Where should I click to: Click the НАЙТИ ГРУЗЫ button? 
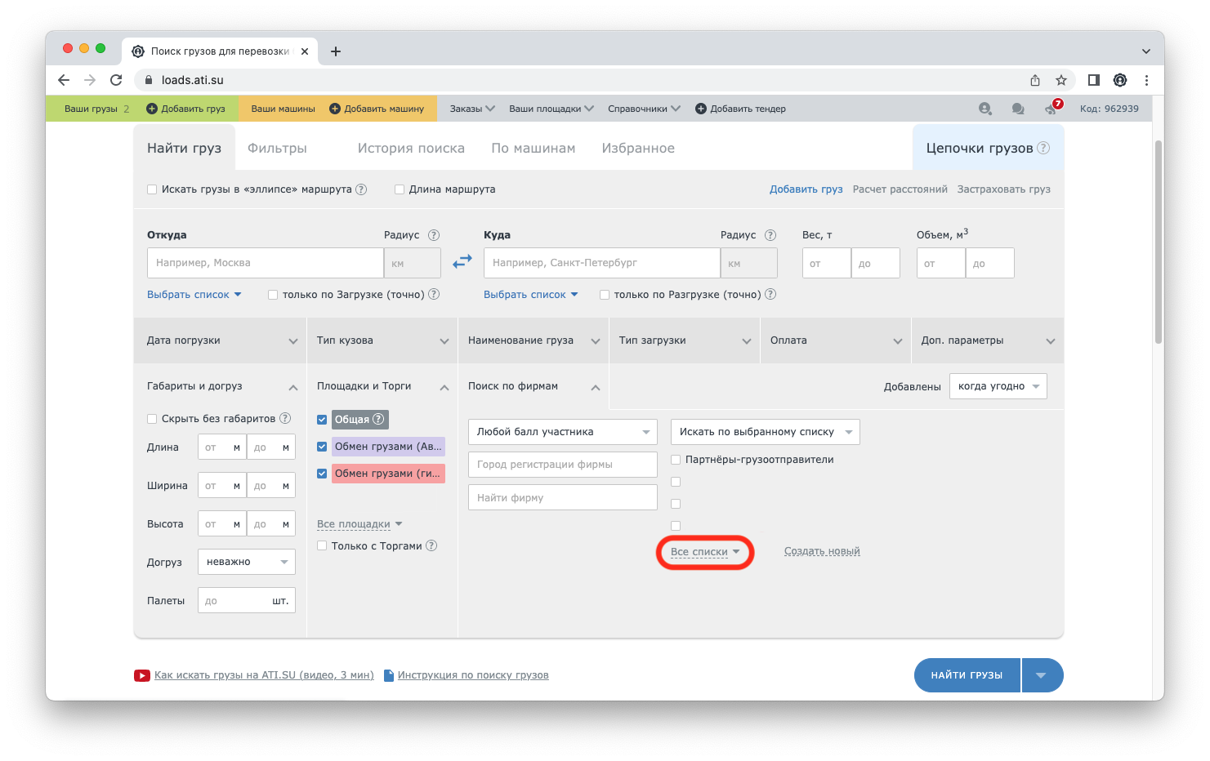pos(967,675)
